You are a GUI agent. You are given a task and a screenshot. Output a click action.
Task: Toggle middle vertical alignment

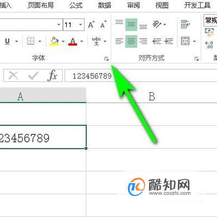131,24
